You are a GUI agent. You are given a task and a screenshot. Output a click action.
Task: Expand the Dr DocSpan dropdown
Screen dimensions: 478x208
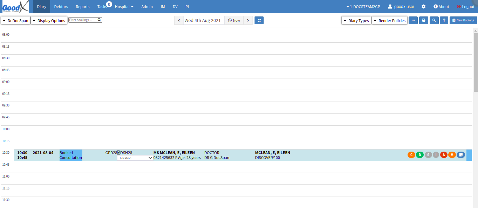tap(15, 21)
